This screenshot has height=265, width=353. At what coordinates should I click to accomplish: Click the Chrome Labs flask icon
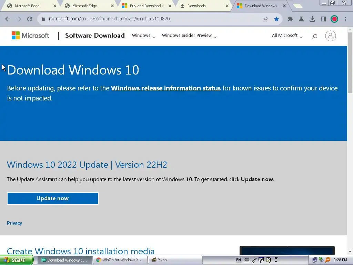pos(301,19)
